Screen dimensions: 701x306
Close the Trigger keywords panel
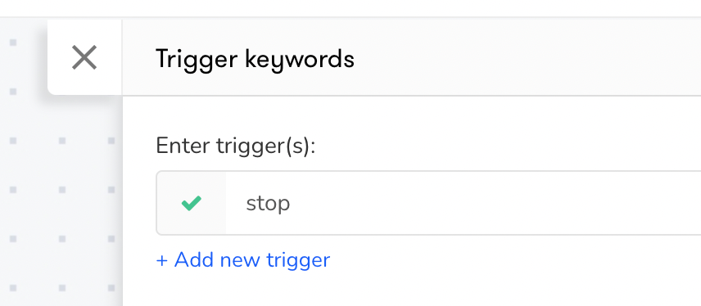(x=84, y=57)
